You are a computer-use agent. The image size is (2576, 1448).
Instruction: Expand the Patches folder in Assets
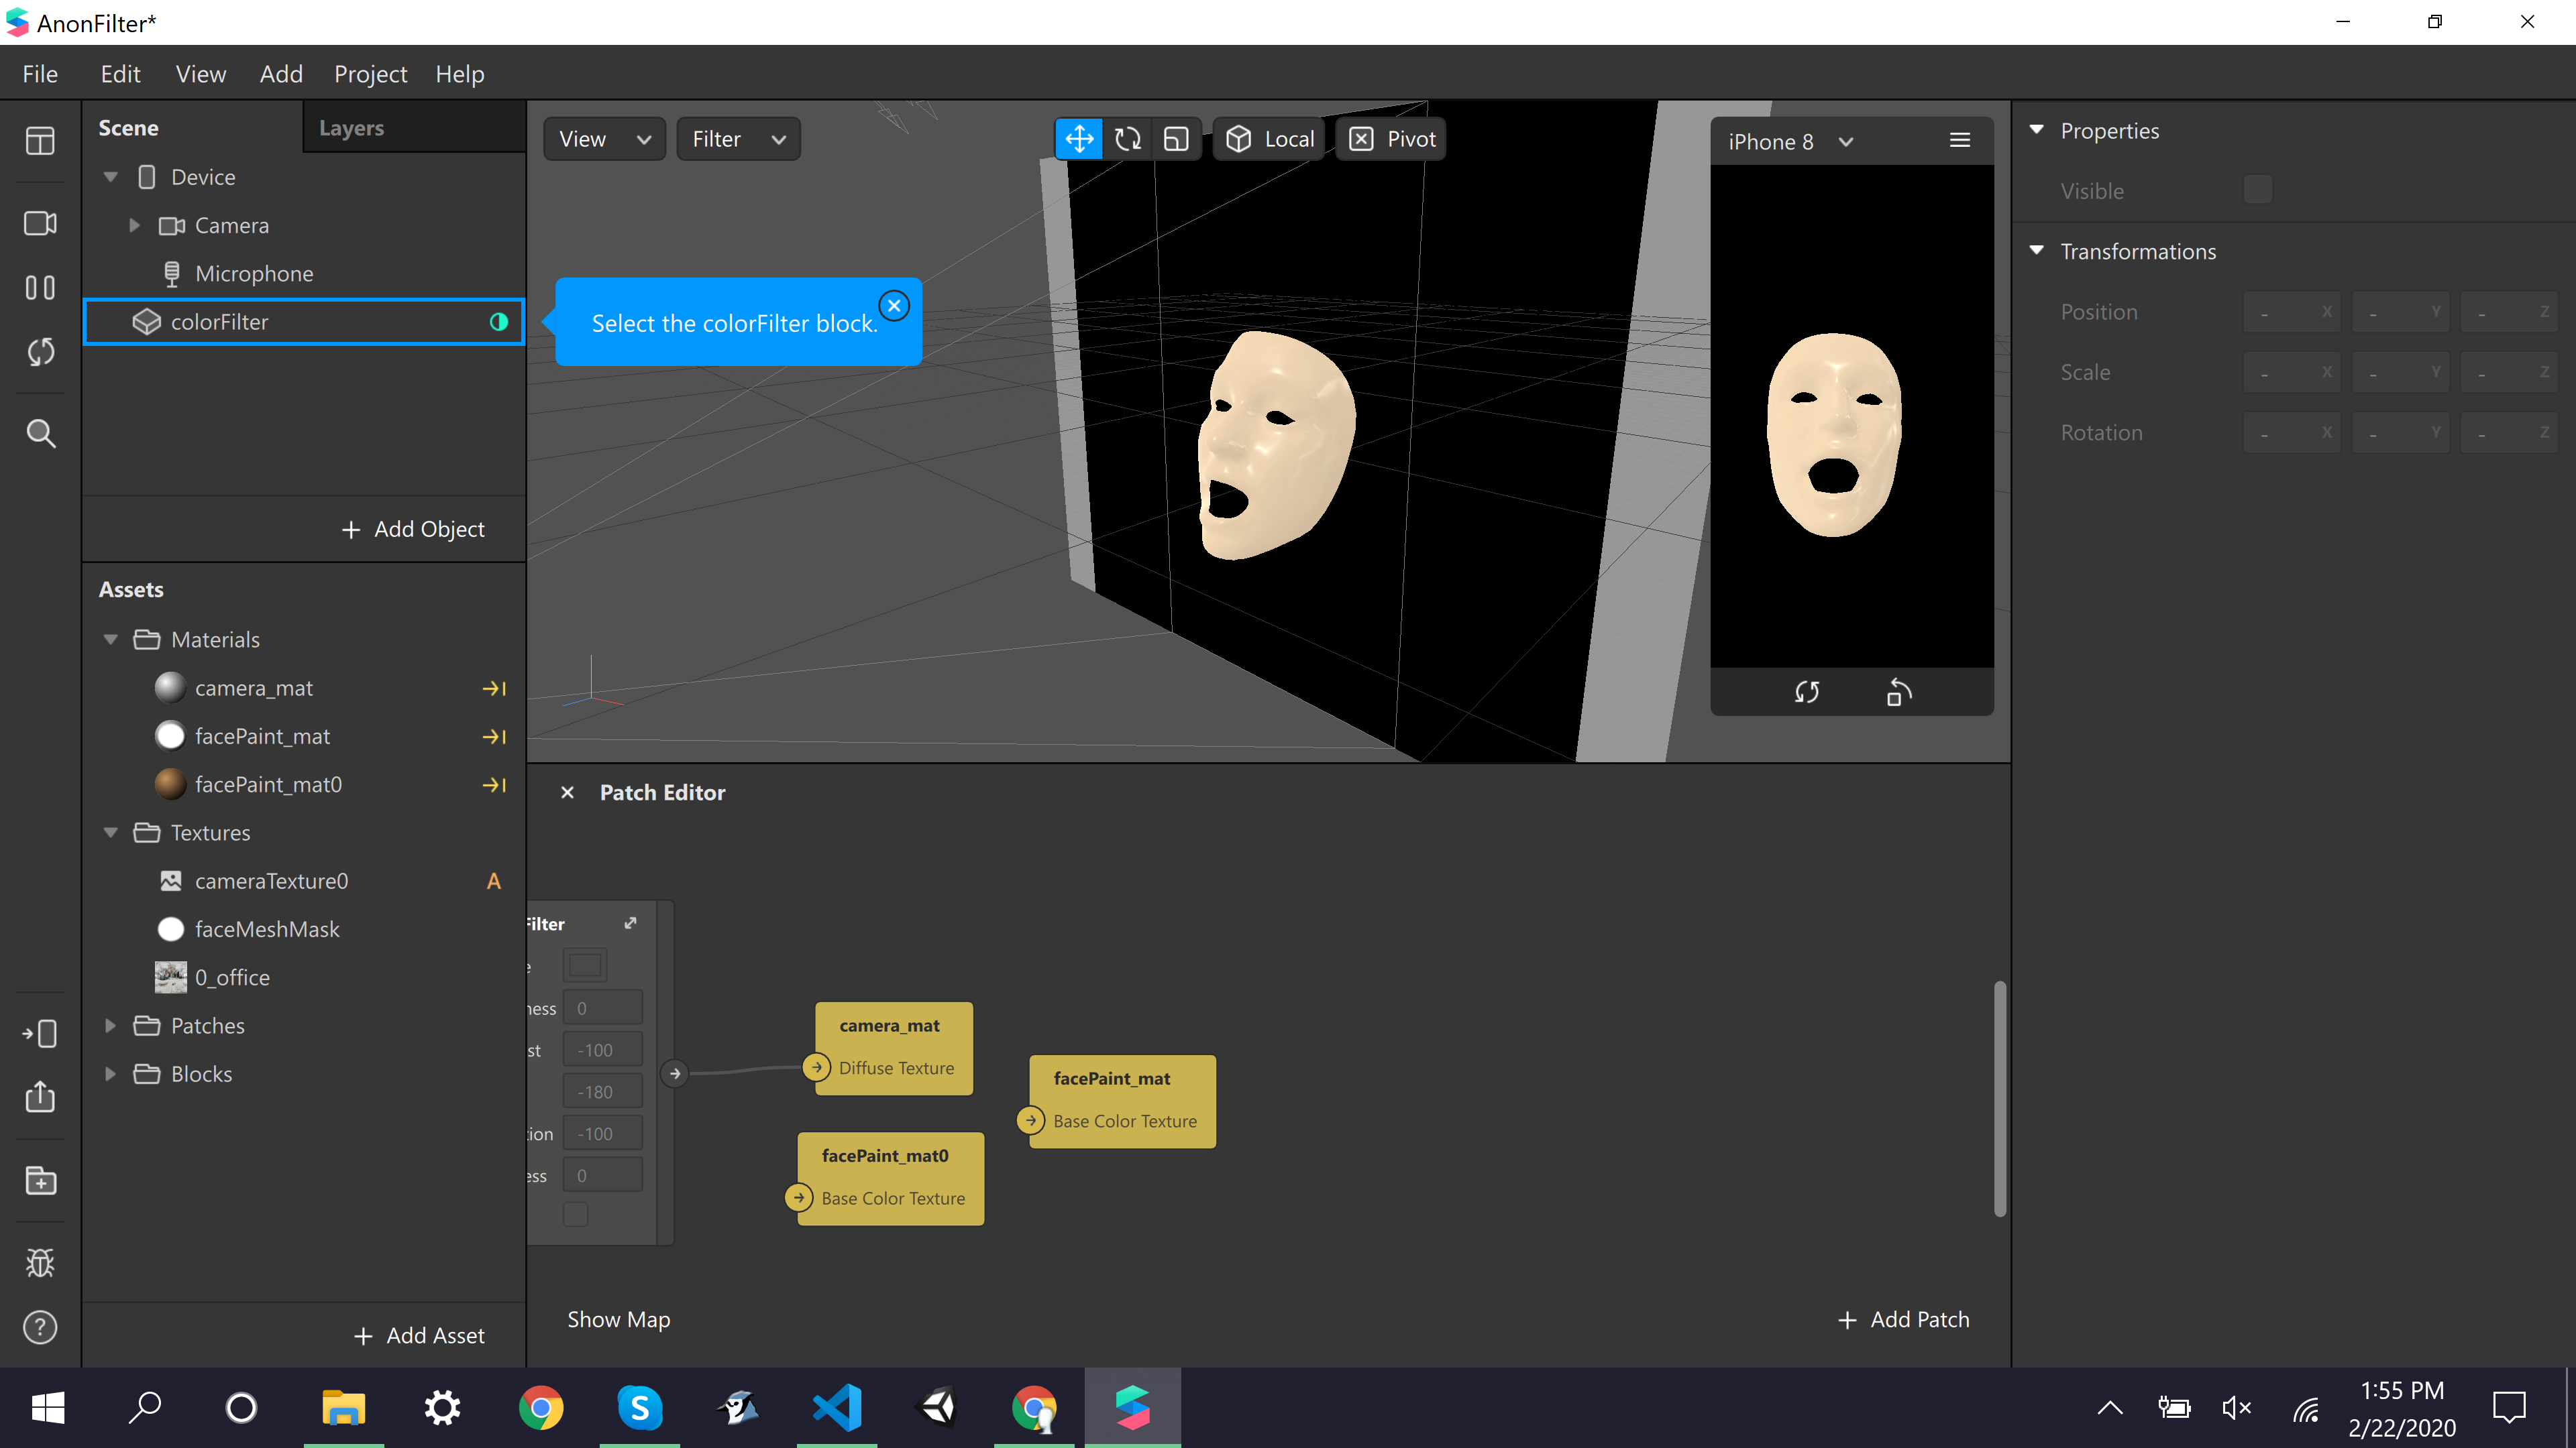[x=111, y=1025]
